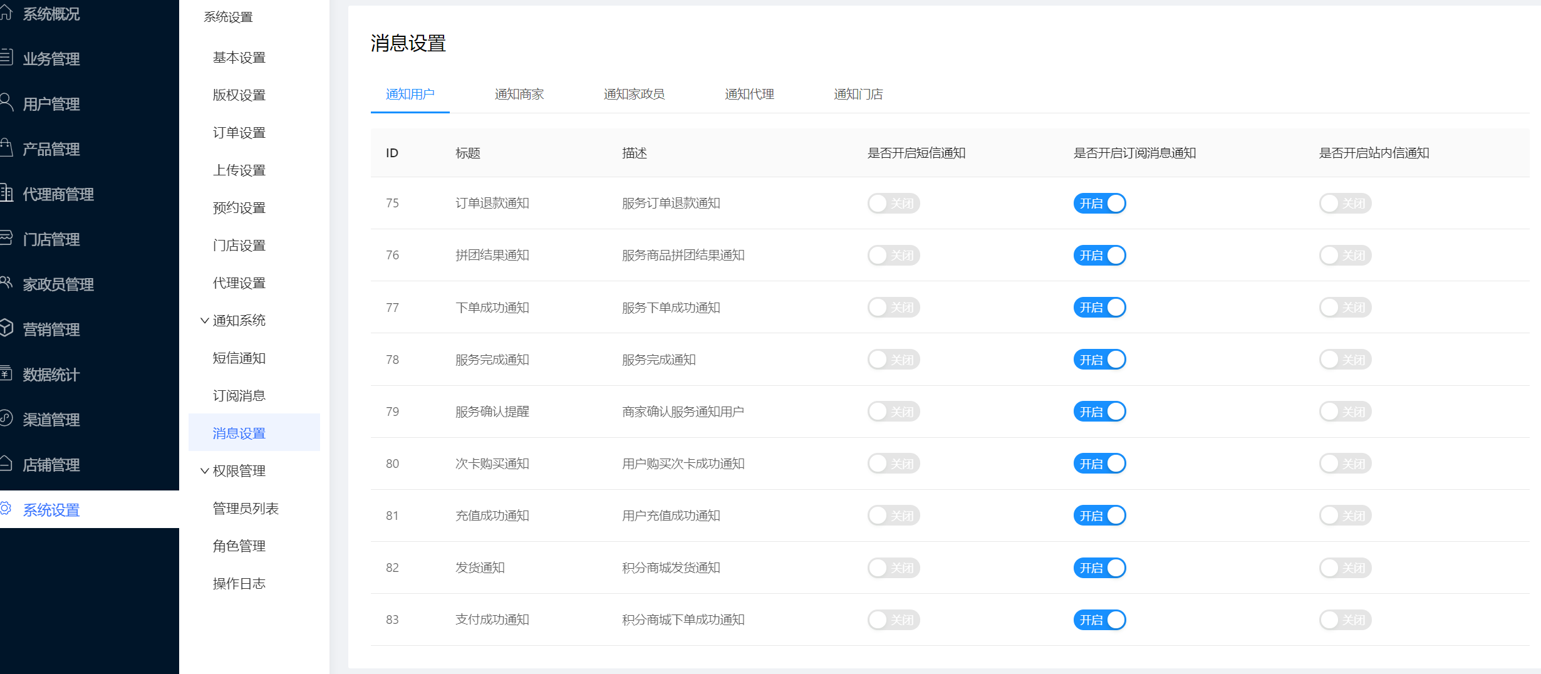
Task: Toggle SMS switch for 服务确认提醒
Action: click(x=893, y=412)
